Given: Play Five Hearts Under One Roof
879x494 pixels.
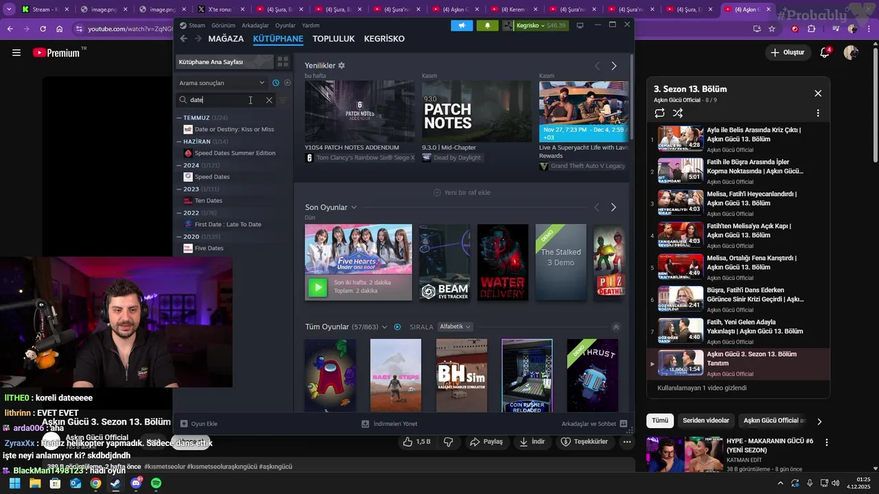Looking at the screenshot, I should pos(317,287).
